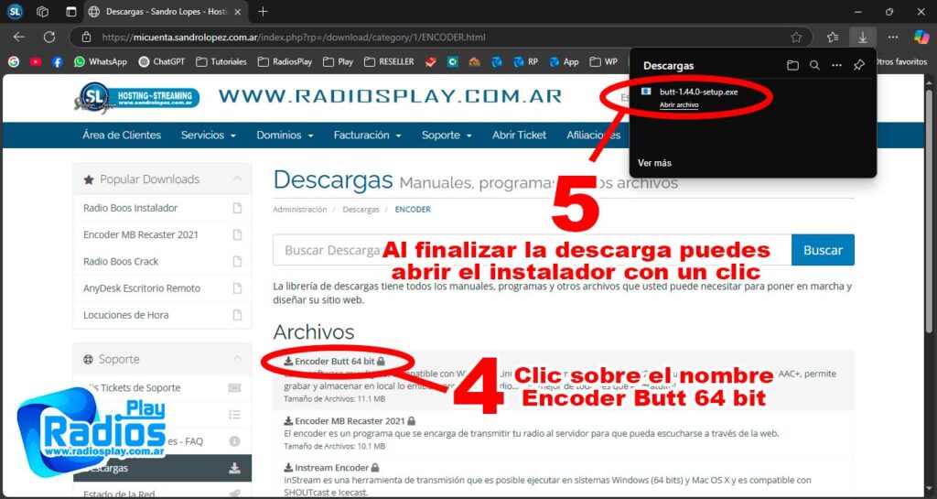Toggle the Downloads toolbar button
Image resolution: width=937 pixels, height=499 pixels.
862,37
